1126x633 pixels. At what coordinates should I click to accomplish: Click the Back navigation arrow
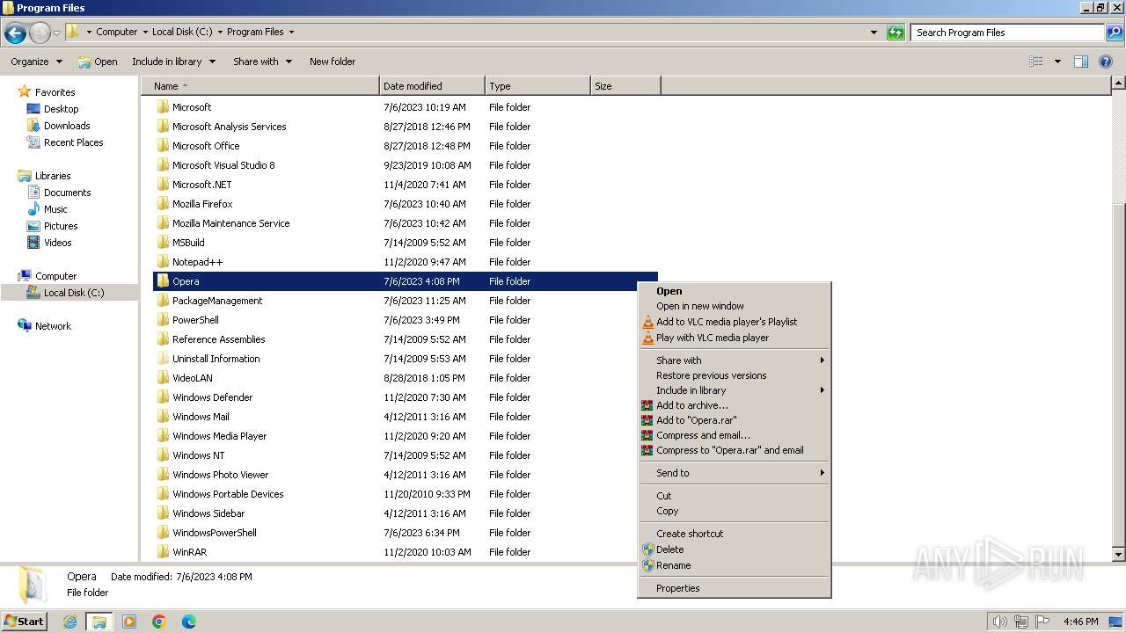click(x=15, y=33)
